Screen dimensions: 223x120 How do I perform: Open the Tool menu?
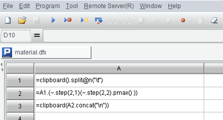click(x=72, y=6)
